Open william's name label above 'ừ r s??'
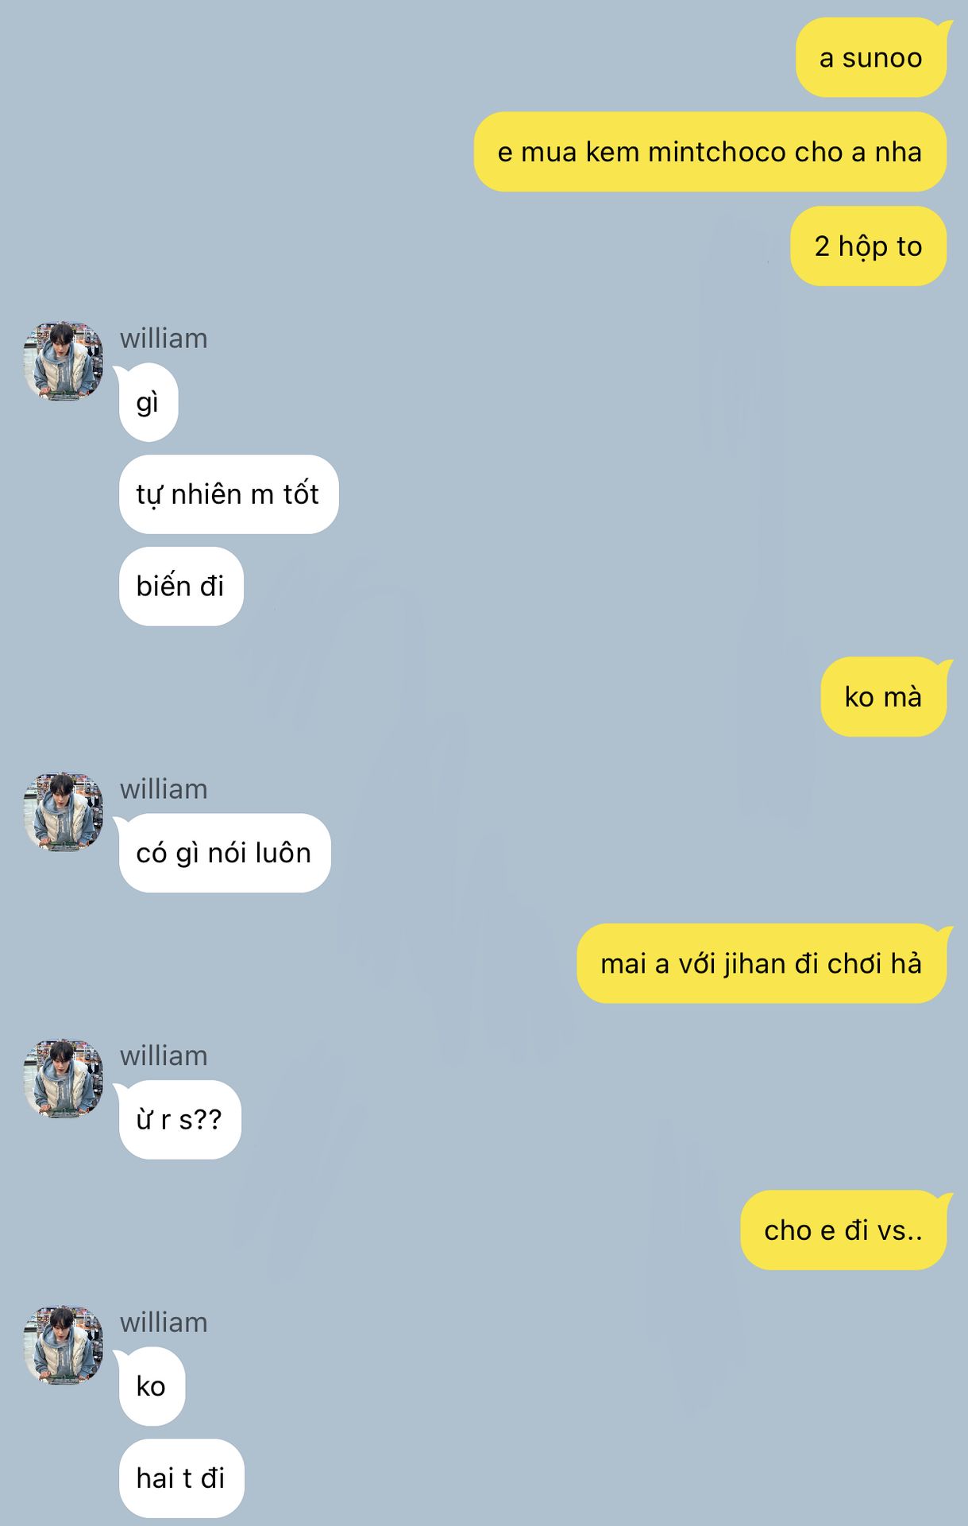 [x=164, y=1056]
